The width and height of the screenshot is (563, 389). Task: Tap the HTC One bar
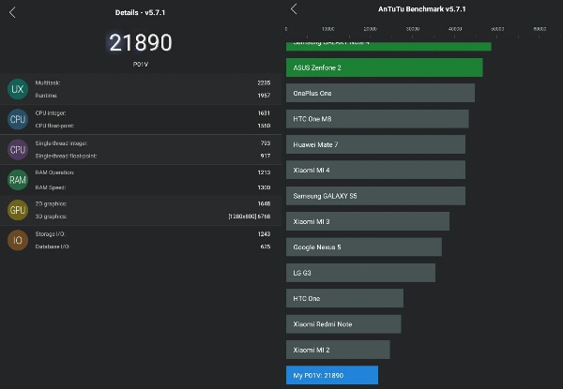point(344,298)
